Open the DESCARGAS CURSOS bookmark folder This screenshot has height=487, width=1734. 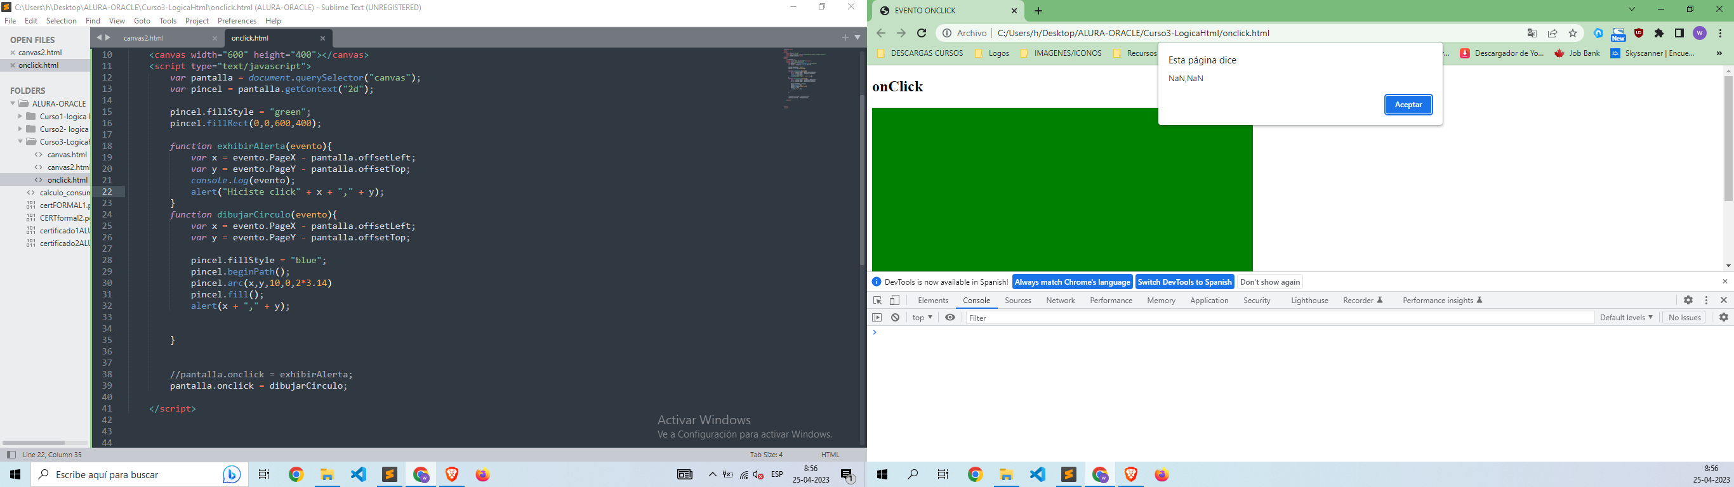pyautogui.click(x=920, y=53)
